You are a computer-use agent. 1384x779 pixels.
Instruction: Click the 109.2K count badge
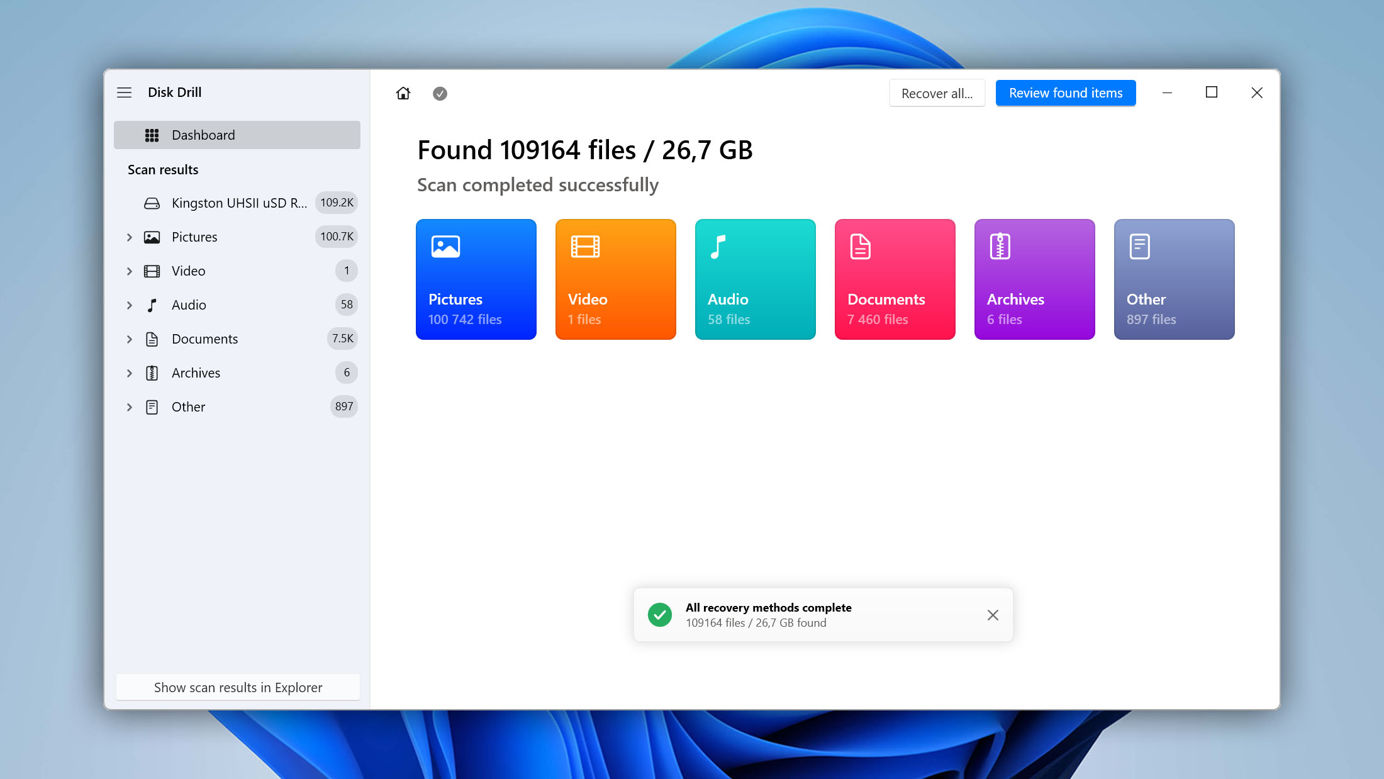pyautogui.click(x=337, y=203)
